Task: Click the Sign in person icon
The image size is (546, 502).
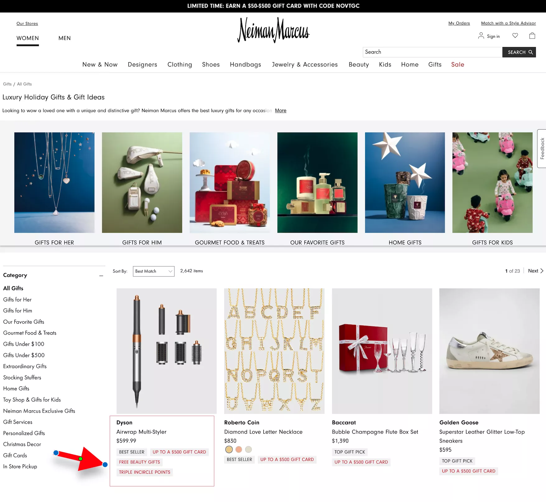Action: click(481, 36)
